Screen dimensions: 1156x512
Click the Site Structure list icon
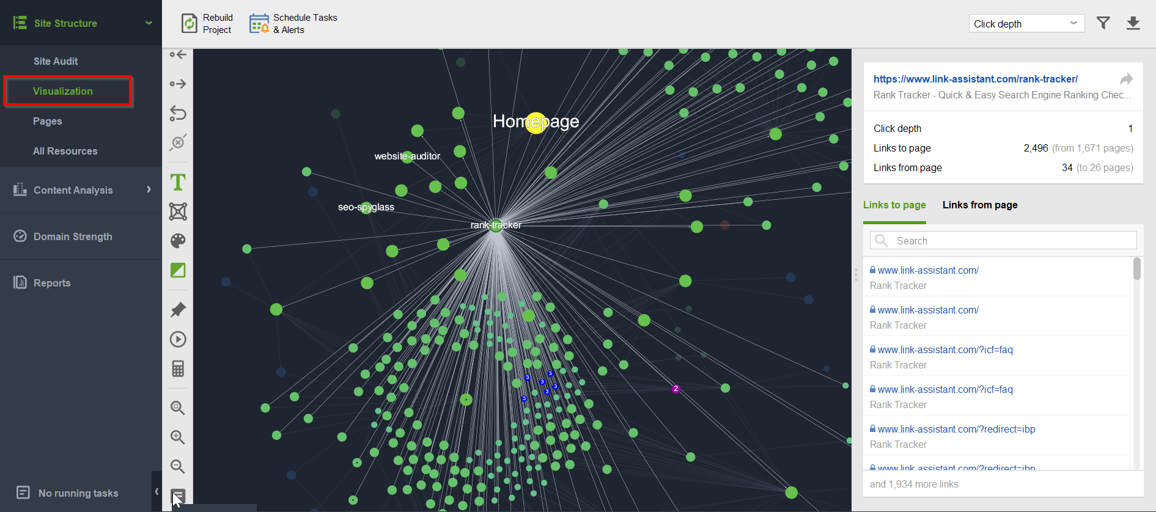[20, 23]
